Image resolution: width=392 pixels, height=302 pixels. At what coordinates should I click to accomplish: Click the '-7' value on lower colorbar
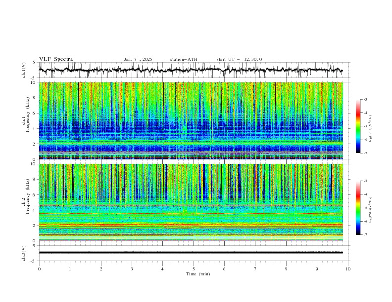[365, 234]
